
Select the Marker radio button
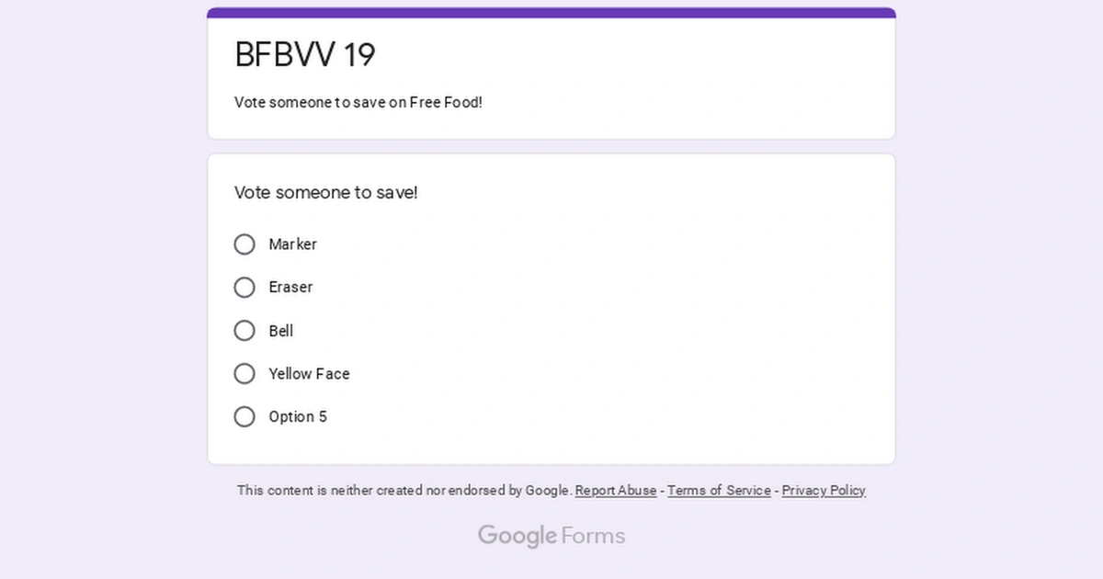click(x=244, y=244)
